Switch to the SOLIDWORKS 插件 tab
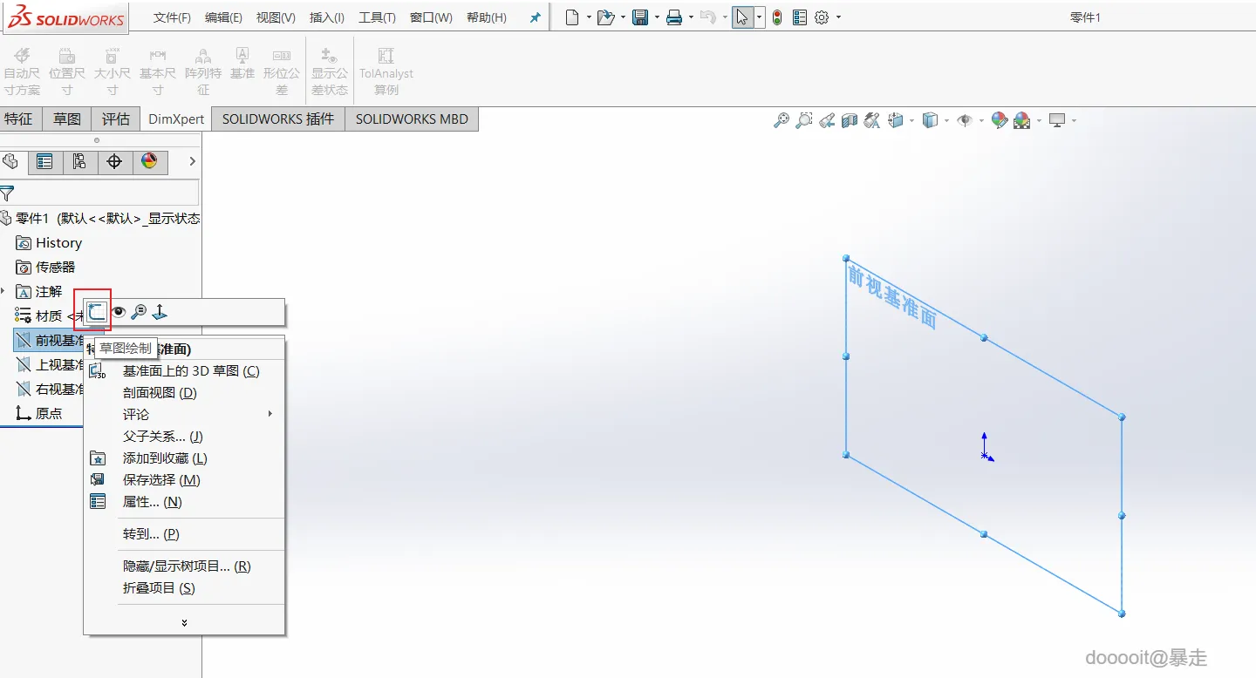Viewport: 1256px width, 678px height. pos(278,119)
